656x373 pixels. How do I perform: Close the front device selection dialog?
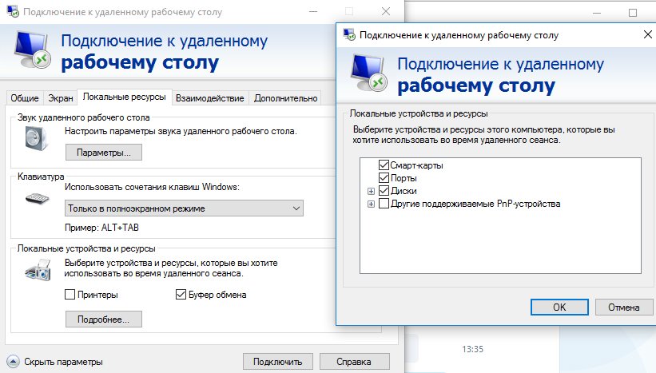(648, 34)
